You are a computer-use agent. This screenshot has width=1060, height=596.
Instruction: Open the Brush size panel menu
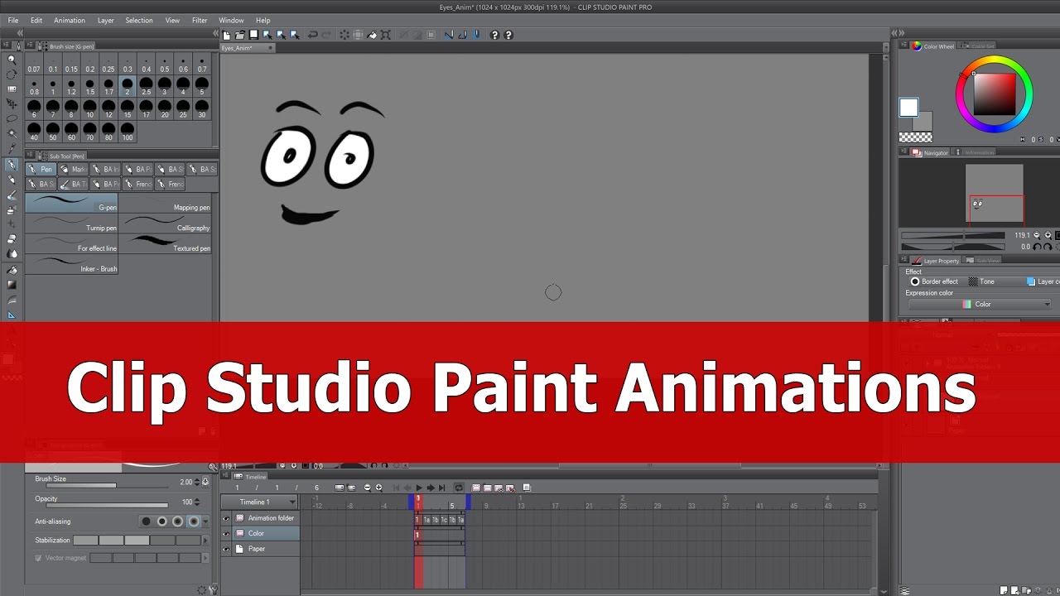(30, 46)
